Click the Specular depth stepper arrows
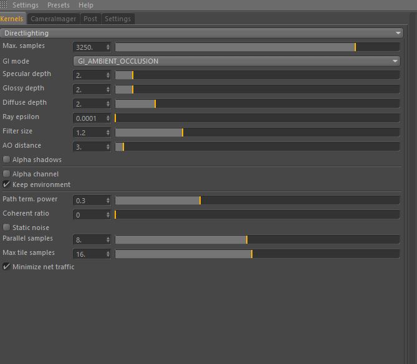Viewport: 417px width, 364px height. (108, 75)
